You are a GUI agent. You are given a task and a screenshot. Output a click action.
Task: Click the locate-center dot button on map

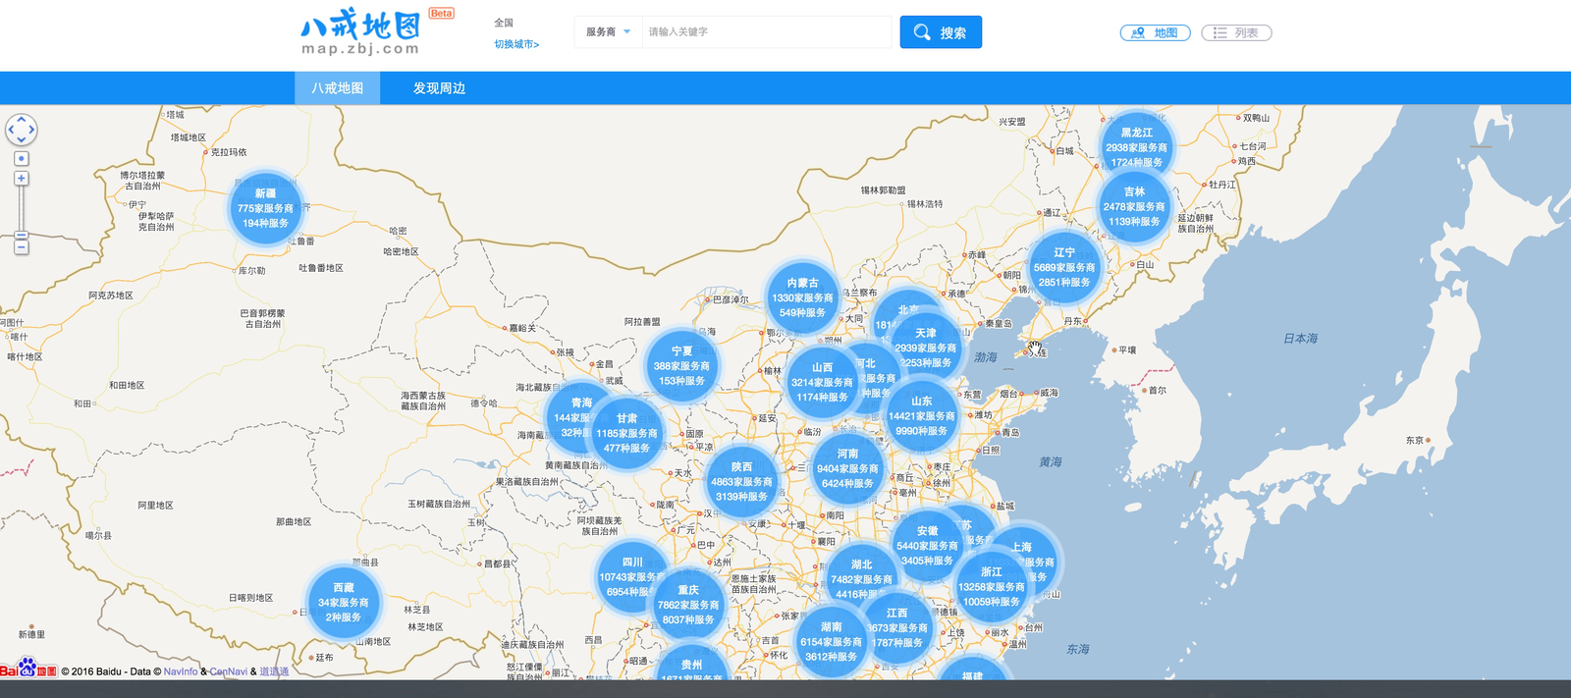tap(22, 158)
